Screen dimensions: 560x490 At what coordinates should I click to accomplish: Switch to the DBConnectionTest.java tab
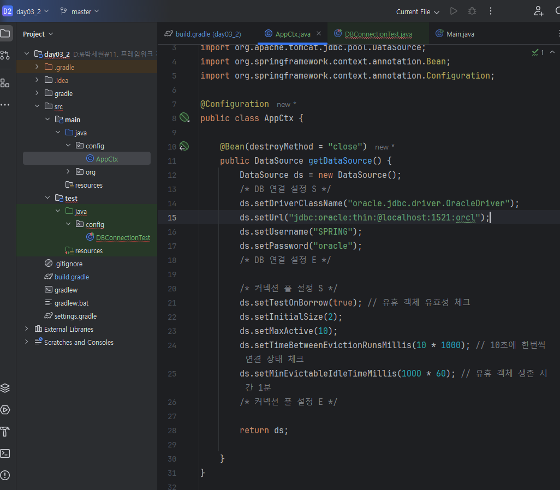pos(378,34)
